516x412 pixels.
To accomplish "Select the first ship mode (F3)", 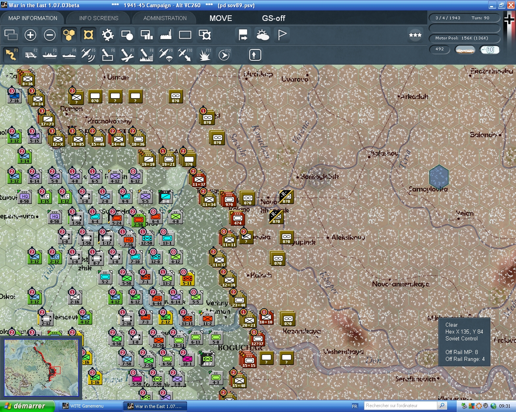I will [50, 54].
